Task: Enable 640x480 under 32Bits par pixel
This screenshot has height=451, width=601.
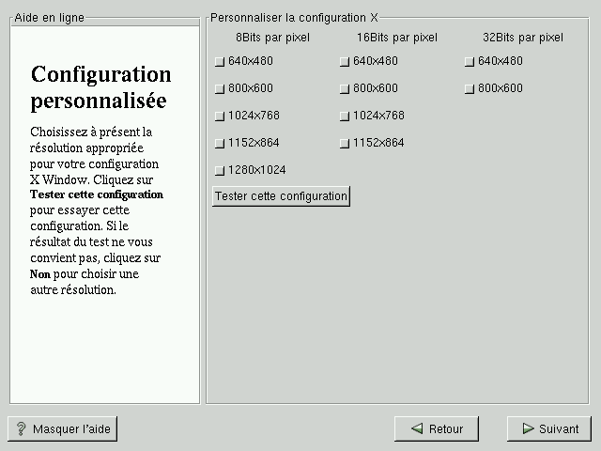Action: click(x=470, y=62)
